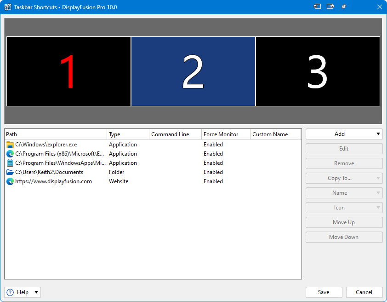Click the move window to next monitor icon
The width and height of the screenshot is (387, 302).
pyautogui.click(x=330, y=7)
